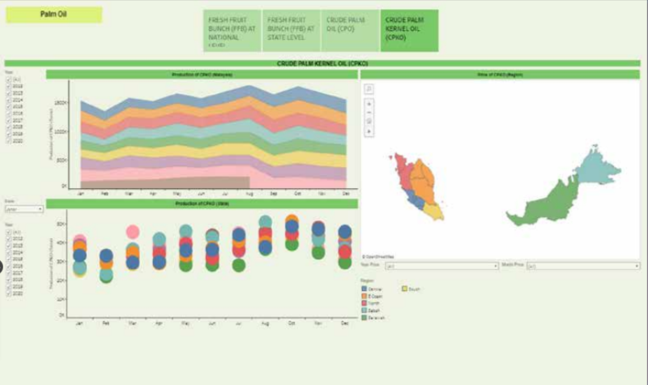
Task: Zoom out on the map
Action: click(369, 113)
